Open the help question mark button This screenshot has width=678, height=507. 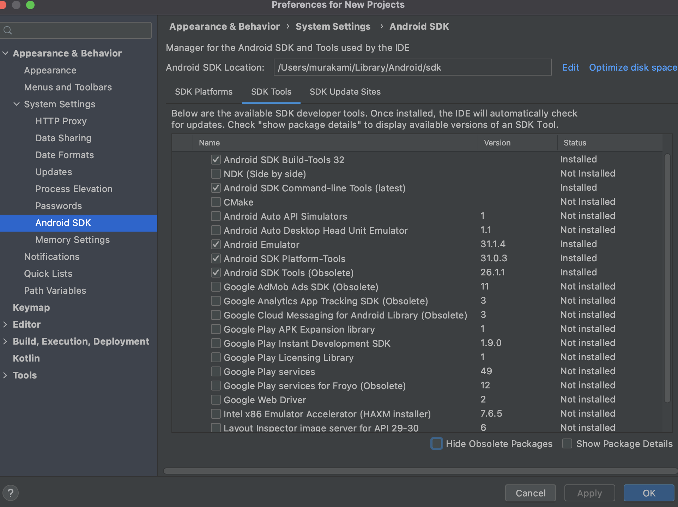11,493
